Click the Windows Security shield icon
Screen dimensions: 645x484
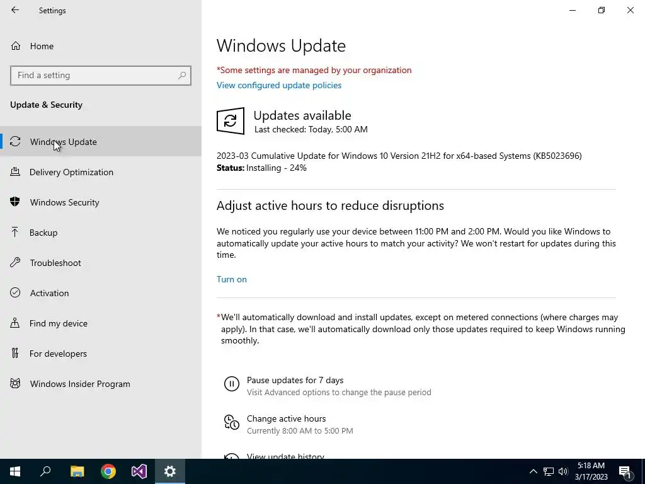coord(15,202)
